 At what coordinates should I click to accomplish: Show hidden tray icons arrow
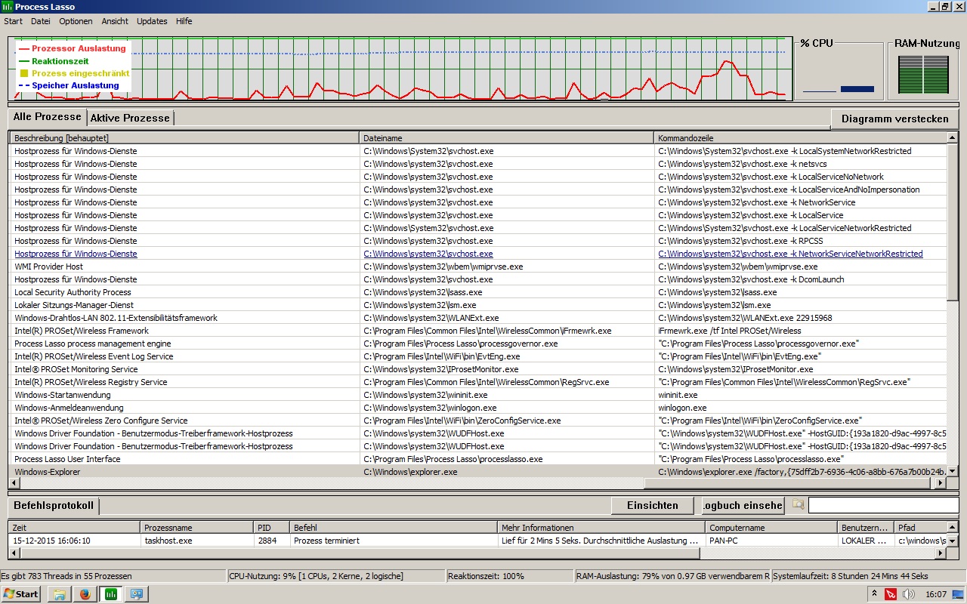pyautogui.click(x=874, y=594)
